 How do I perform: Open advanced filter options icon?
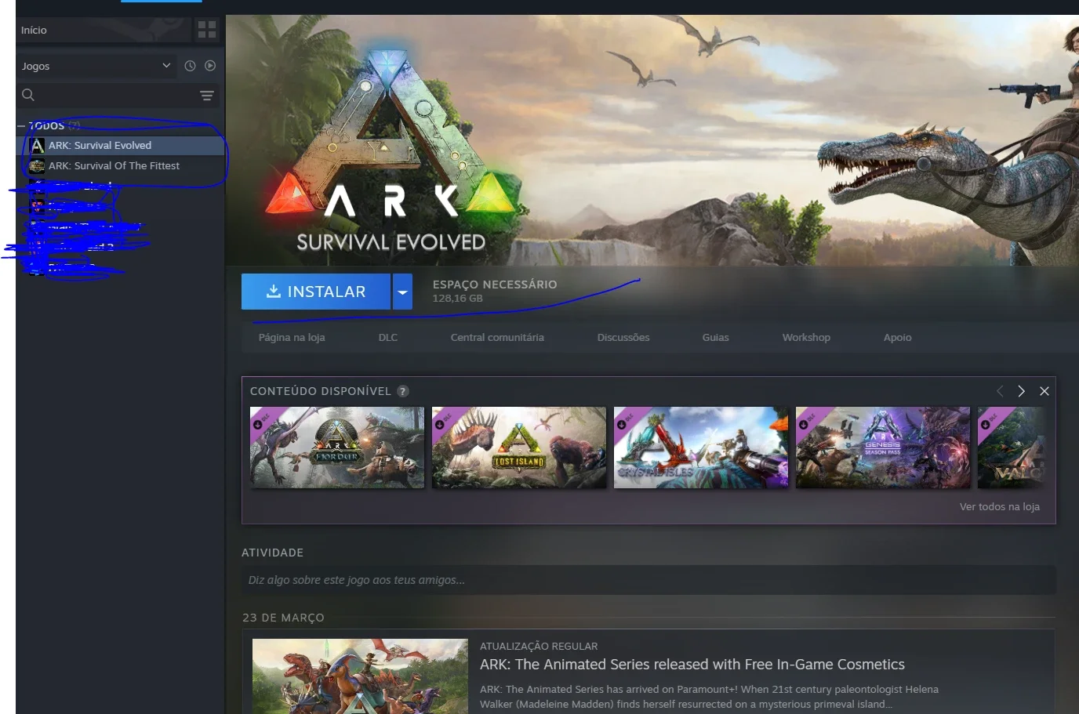[x=207, y=96]
